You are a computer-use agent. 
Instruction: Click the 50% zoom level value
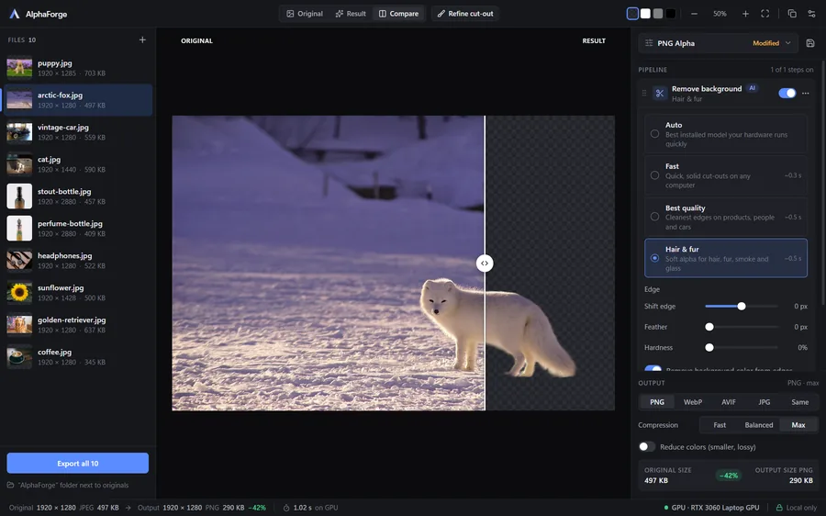[720, 14]
